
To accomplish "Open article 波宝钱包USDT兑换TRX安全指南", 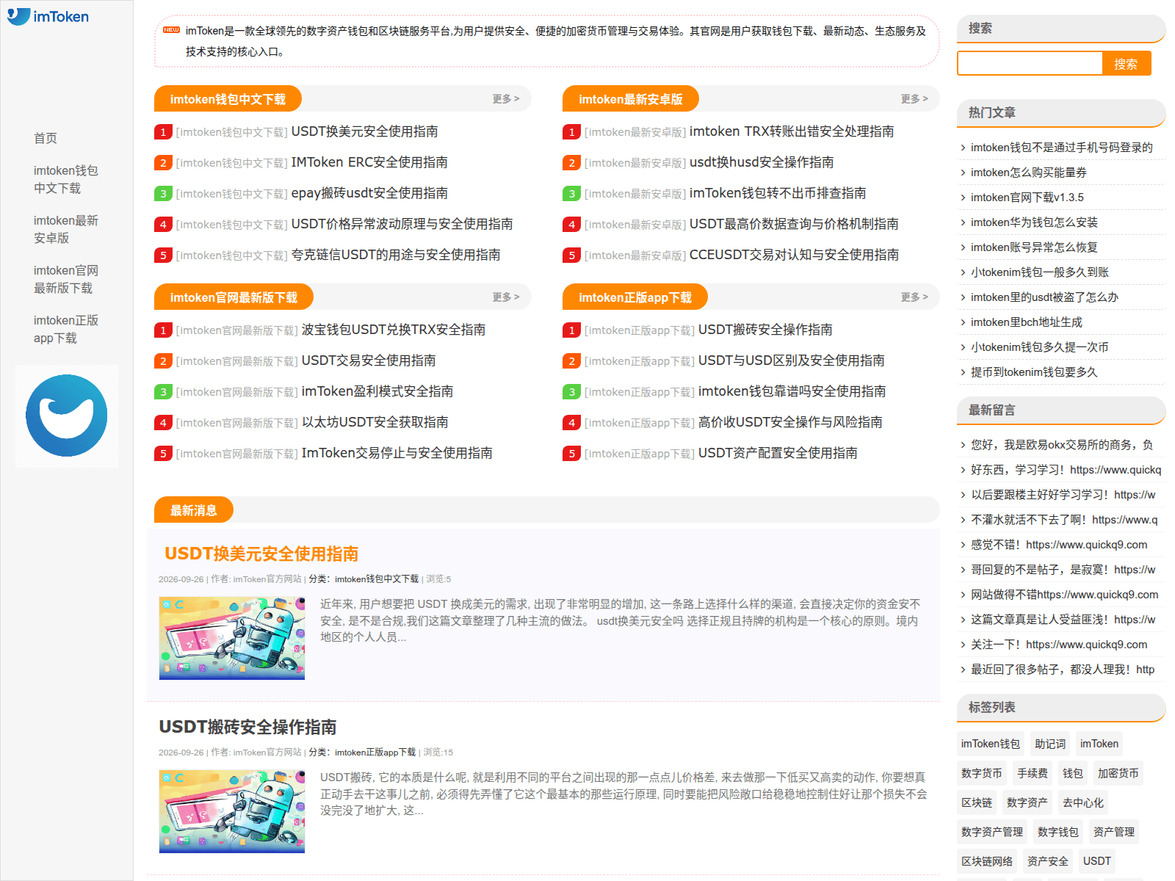I will point(394,330).
